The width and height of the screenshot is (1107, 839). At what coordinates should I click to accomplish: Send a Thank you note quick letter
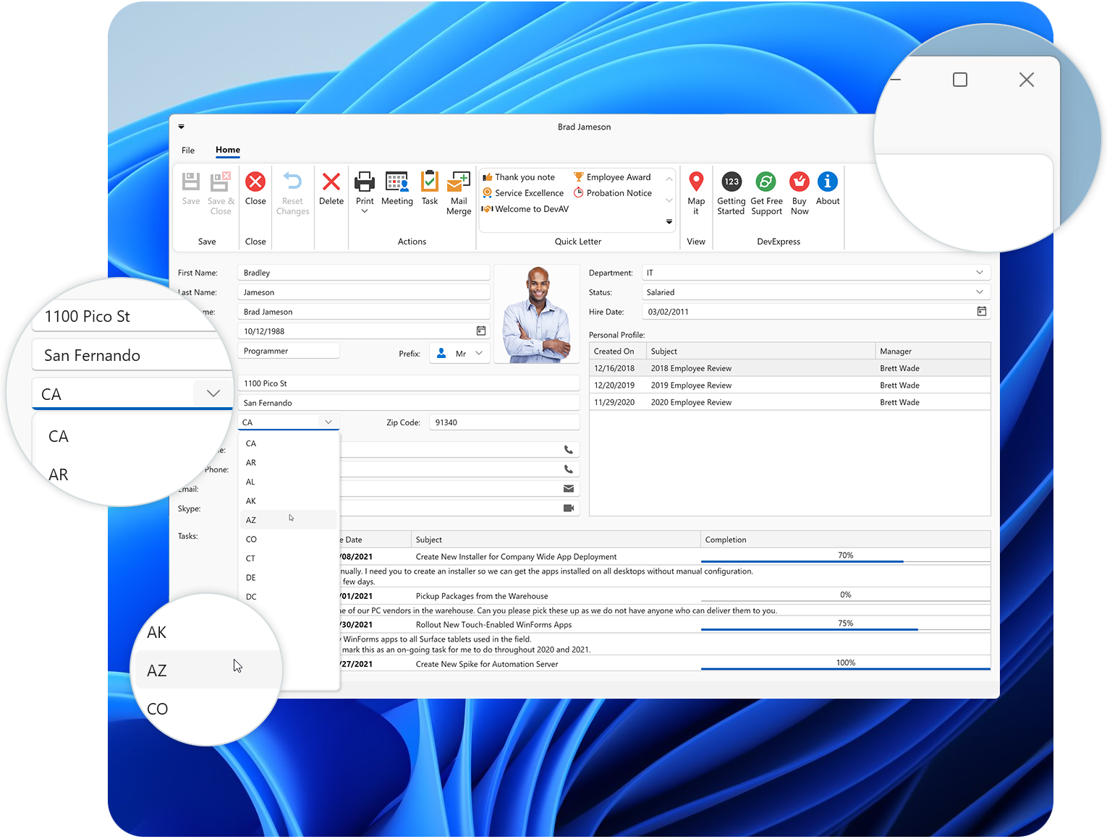524,176
